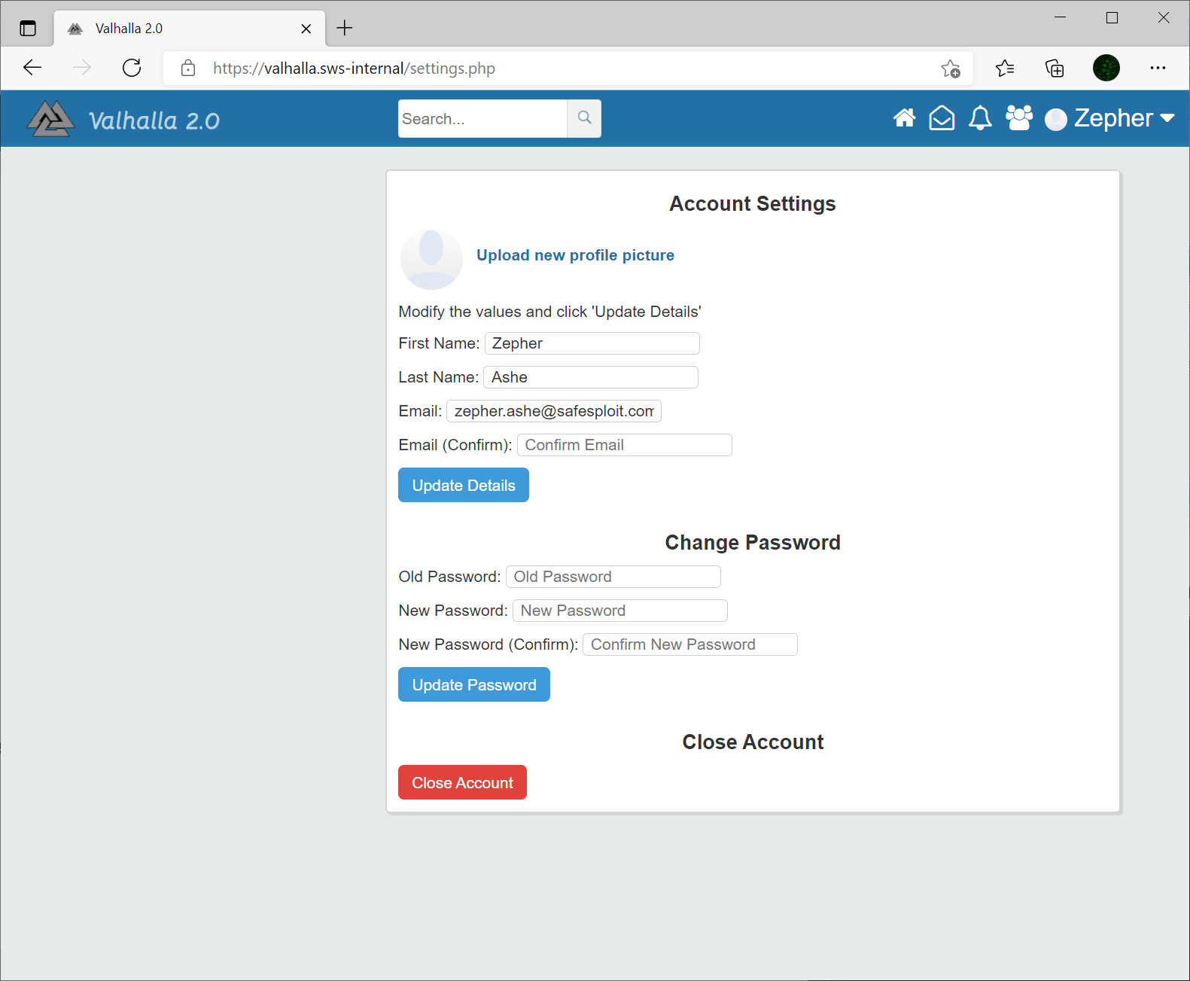This screenshot has width=1190, height=981.
Task: Click the browser address bar URL
Action: tap(354, 69)
